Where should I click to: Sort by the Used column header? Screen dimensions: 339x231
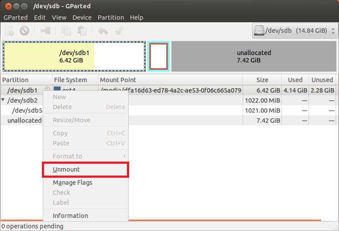pyautogui.click(x=295, y=80)
